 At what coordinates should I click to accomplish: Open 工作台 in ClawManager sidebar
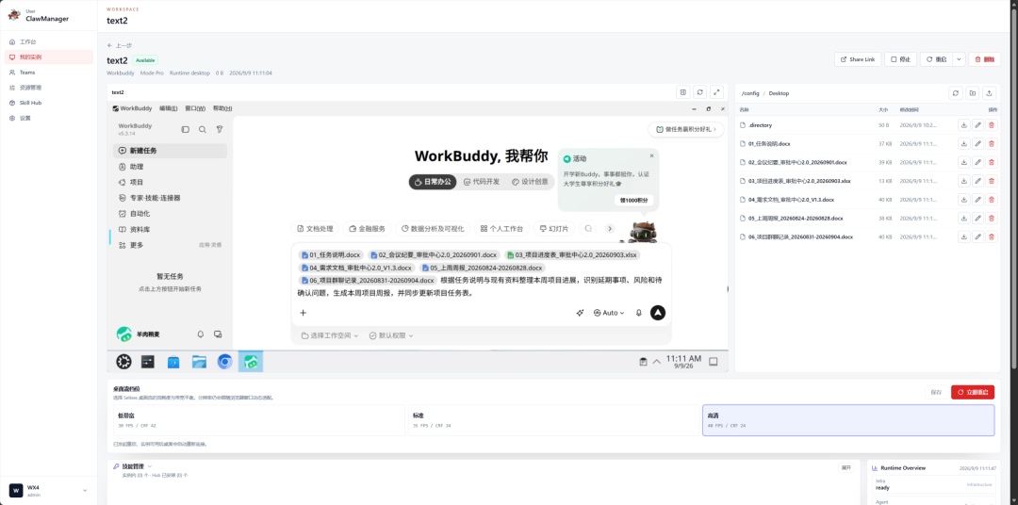tap(49, 41)
